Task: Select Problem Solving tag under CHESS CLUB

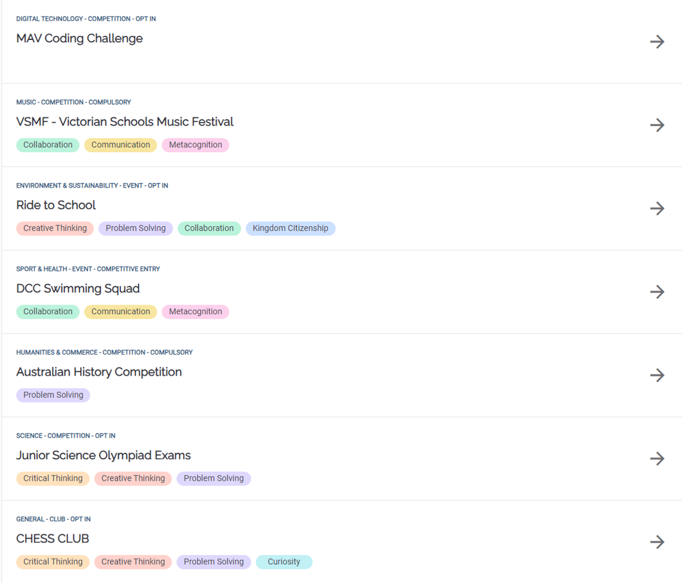Action: (x=214, y=562)
